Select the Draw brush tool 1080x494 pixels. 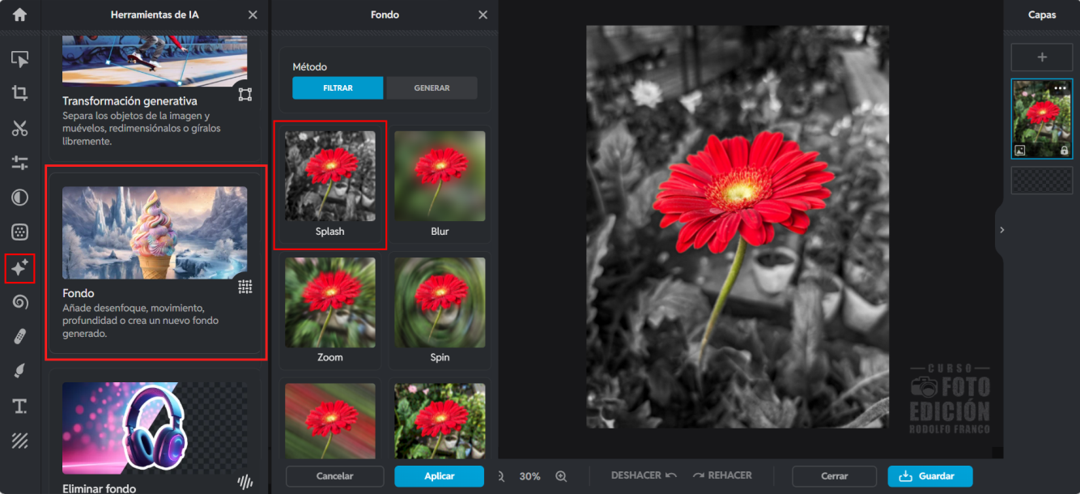coord(19,372)
